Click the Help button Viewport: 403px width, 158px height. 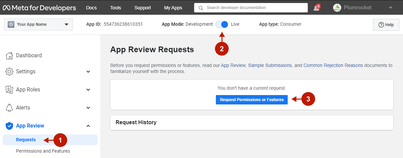[x=386, y=25]
